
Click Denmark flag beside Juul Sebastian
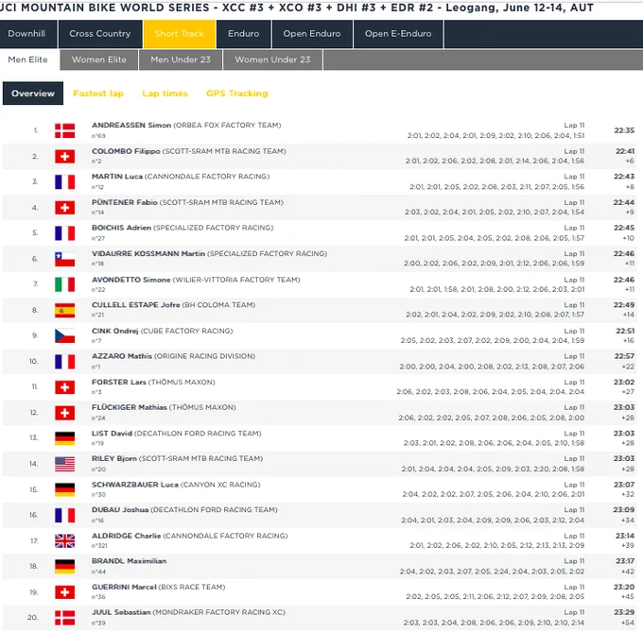65,618
